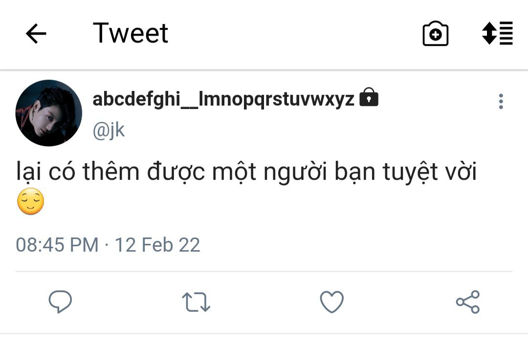This screenshot has height=342, width=528.
Task: Go back with the left arrow
Action: [x=36, y=33]
